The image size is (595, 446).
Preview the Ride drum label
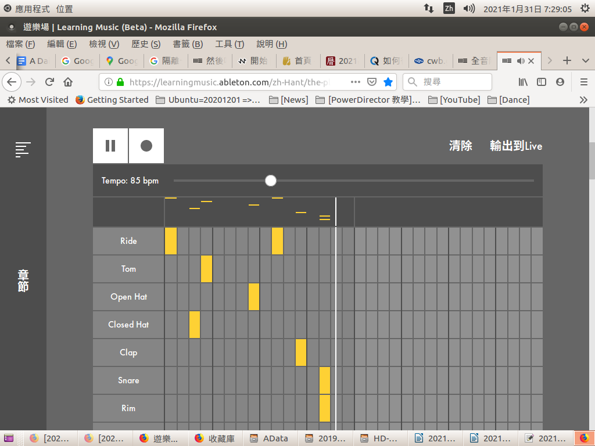tap(128, 241)
